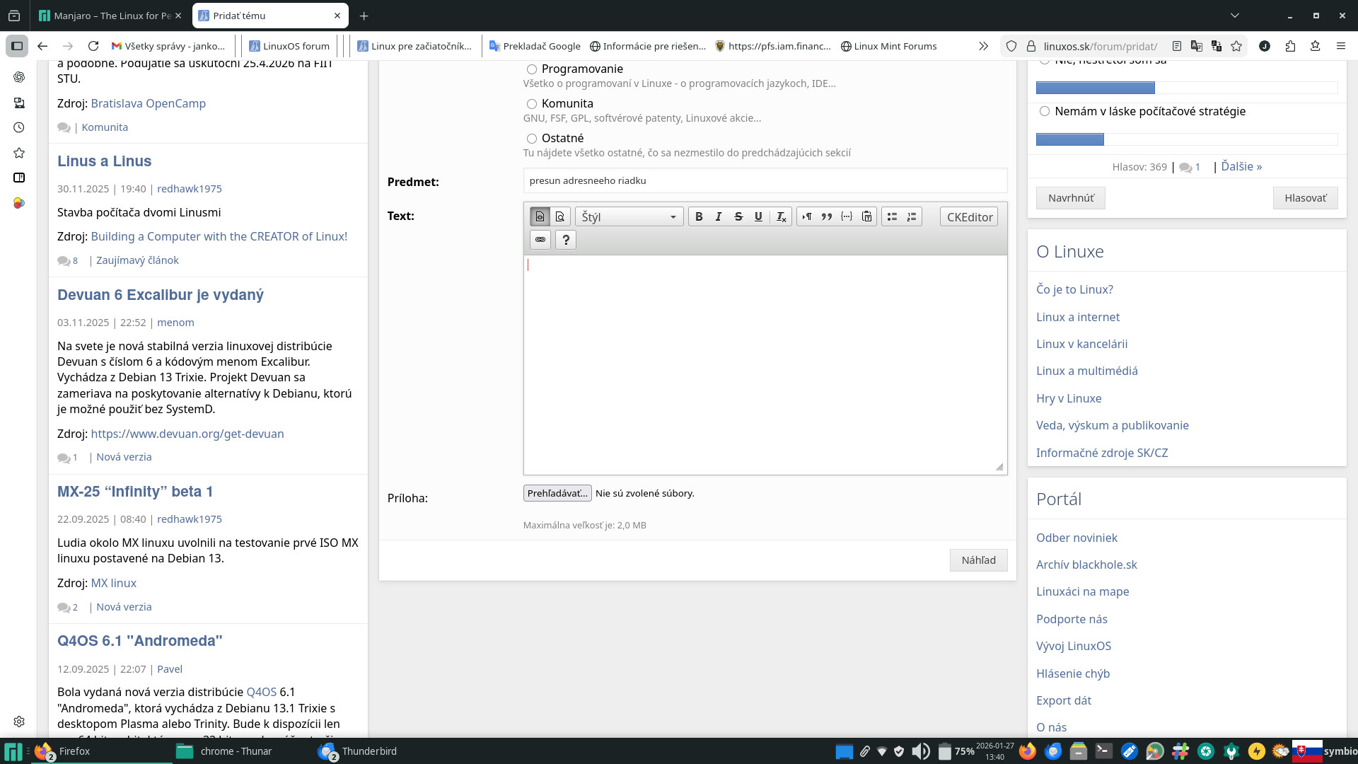Screen dimensions: 1358x764
Task: Click the remove formatting icon
Action: [781, 217]
